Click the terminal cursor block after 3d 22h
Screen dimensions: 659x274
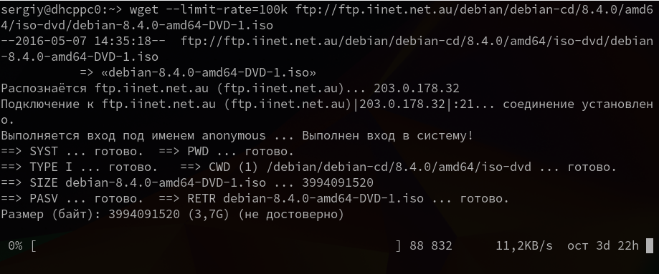click(650, 246)
